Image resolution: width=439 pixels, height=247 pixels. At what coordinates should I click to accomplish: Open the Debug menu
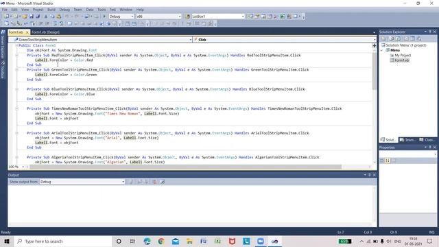pyautogui.click(x=64, y=10)
